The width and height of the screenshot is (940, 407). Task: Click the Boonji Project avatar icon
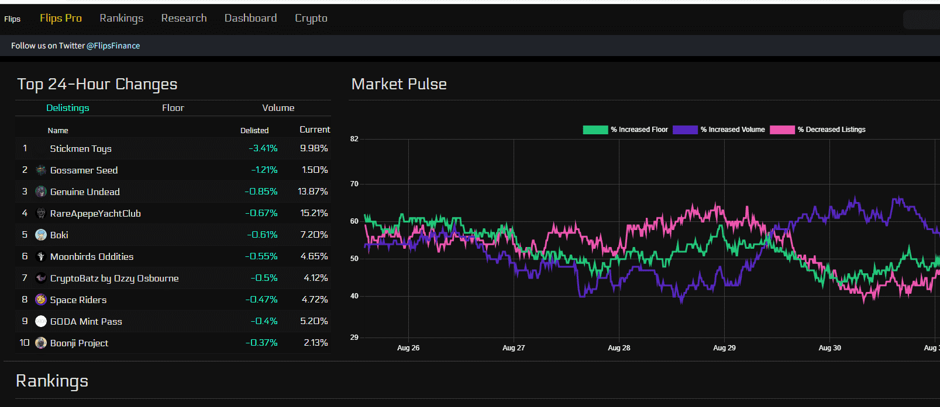[x=41, y=343]
